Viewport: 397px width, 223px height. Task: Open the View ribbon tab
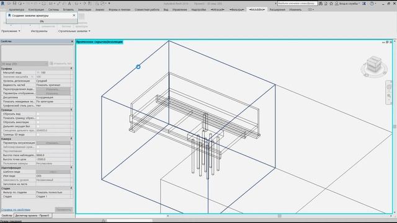(166, 10)
